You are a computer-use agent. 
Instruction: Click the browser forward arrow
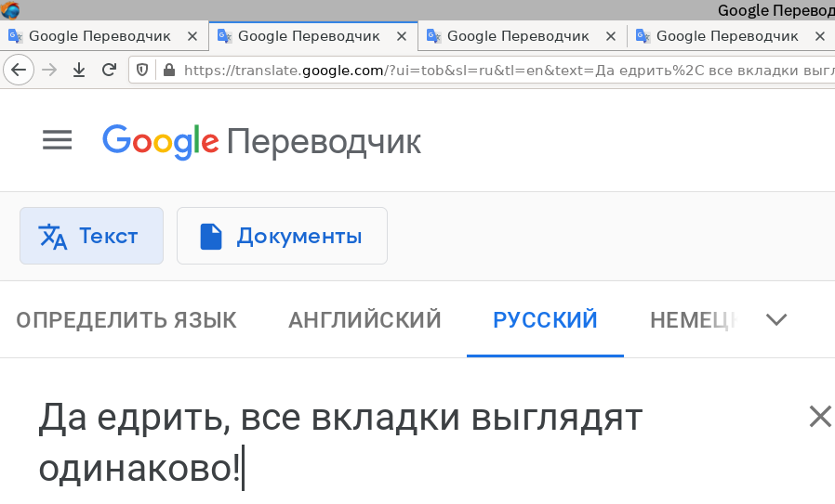pyautogui.click(x=49, y=70)
